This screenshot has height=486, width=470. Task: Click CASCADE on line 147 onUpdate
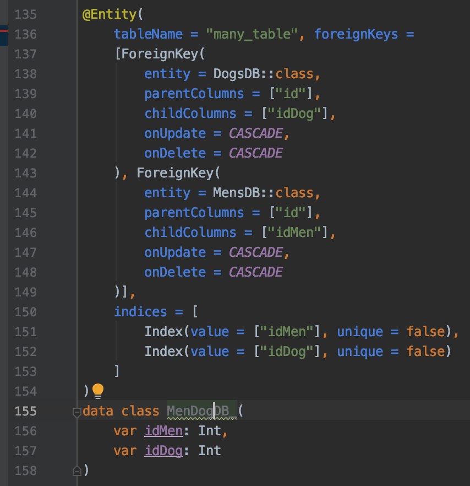click(x=256, y=252)
